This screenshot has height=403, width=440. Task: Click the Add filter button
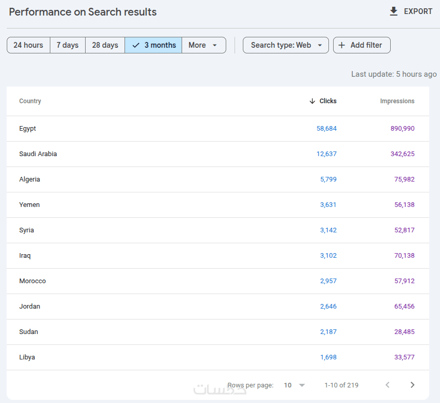coord(362,45)
